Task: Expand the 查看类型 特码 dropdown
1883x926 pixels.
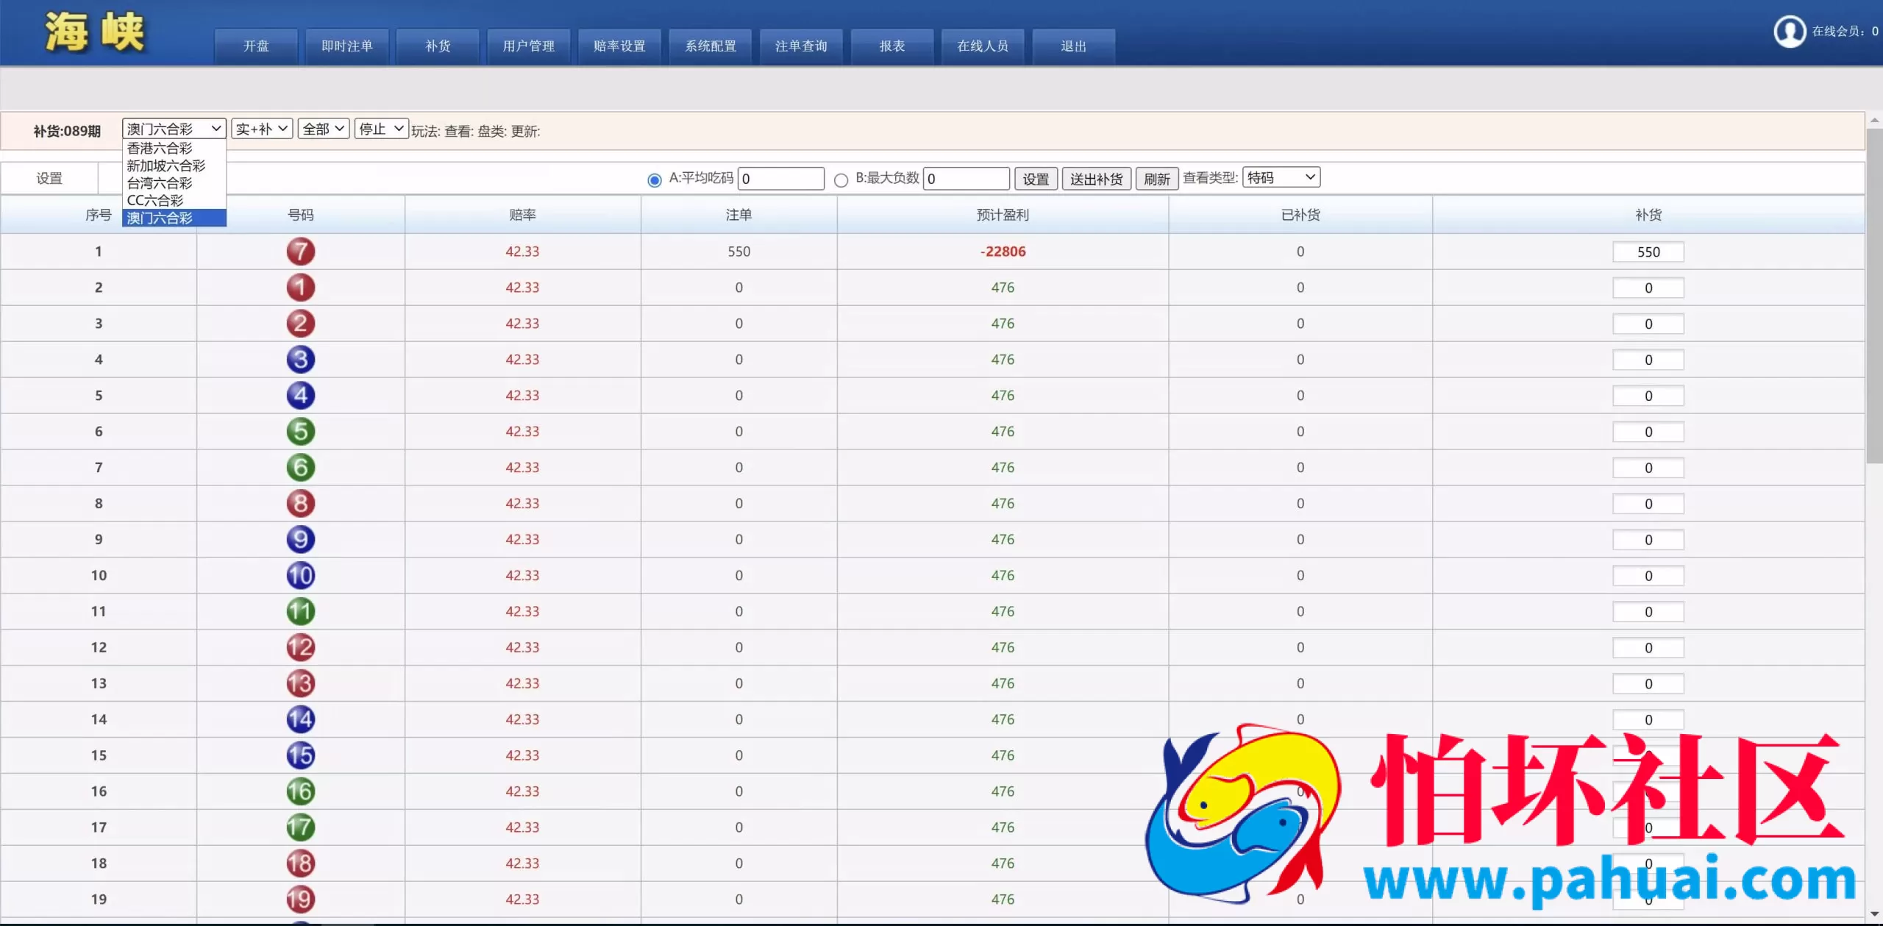Action: (x=1281, y=177)
